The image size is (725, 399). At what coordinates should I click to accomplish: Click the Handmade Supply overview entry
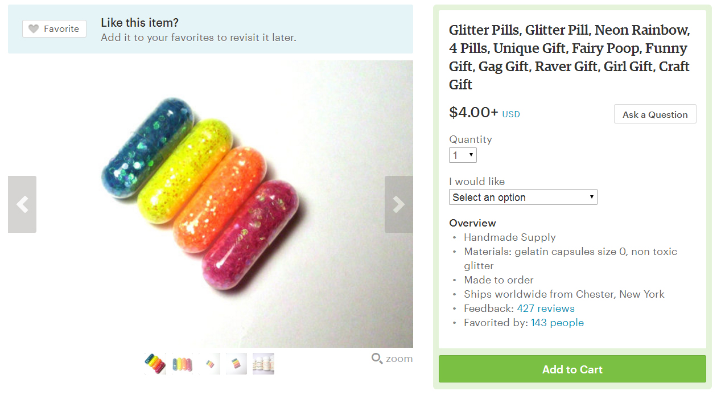point(509,237)
